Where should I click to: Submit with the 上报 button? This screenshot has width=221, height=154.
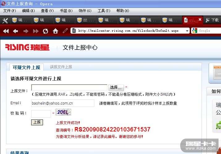tap(37, 122)
